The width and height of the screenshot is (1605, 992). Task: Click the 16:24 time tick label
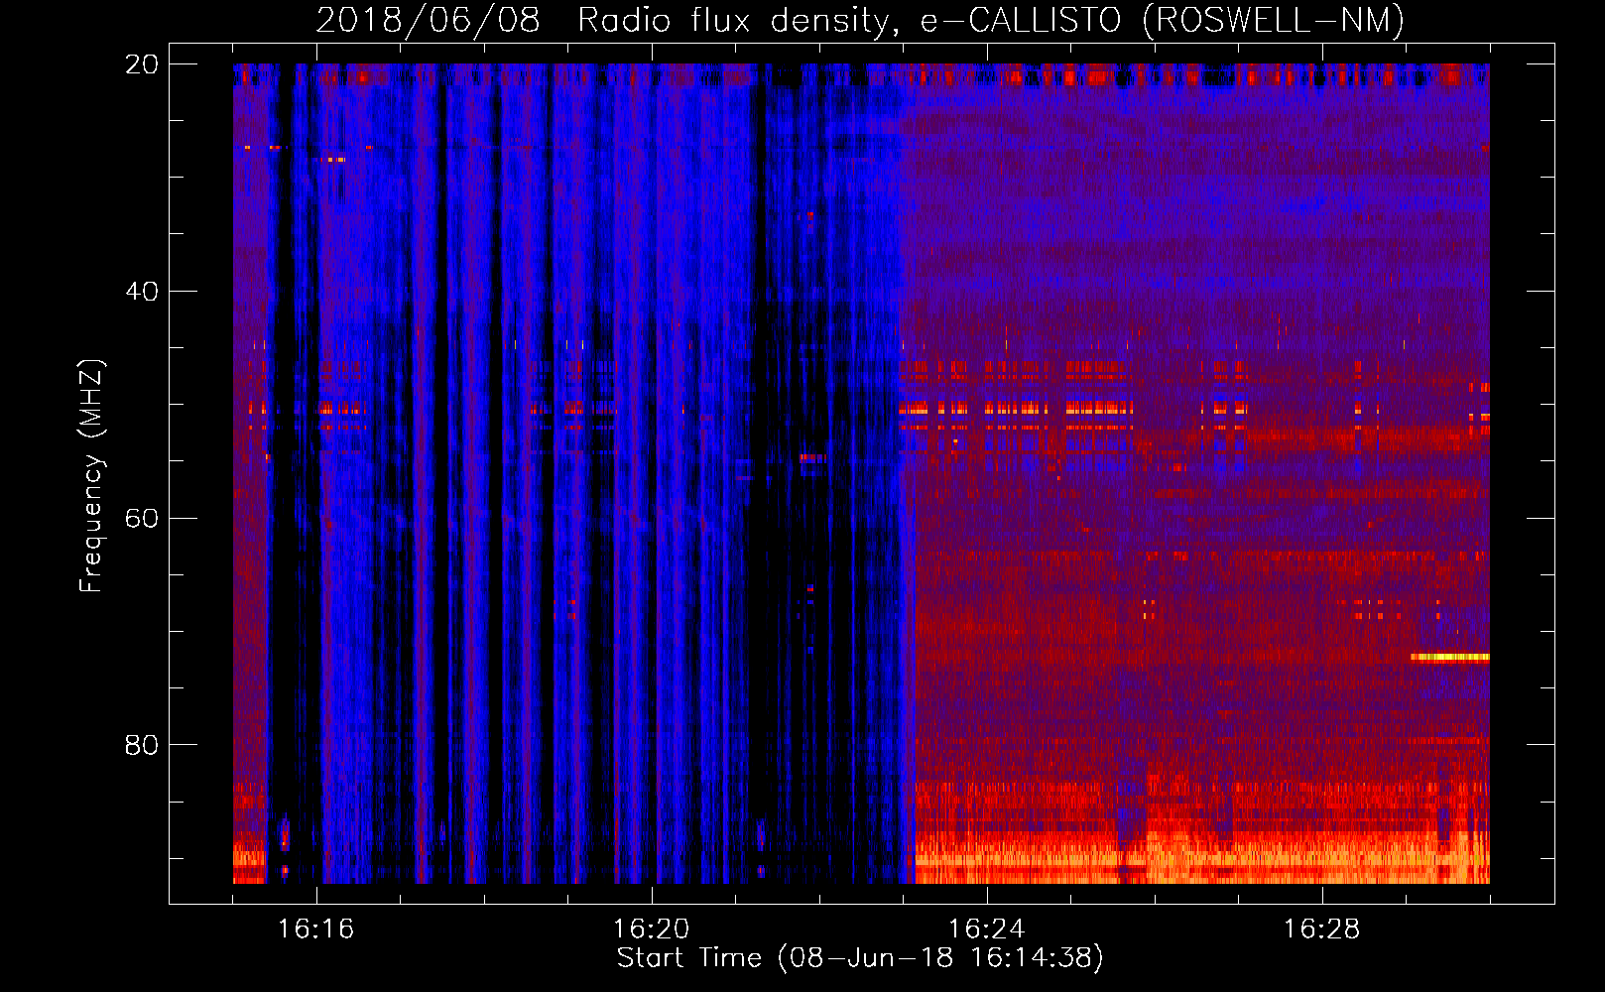point(986,929)
